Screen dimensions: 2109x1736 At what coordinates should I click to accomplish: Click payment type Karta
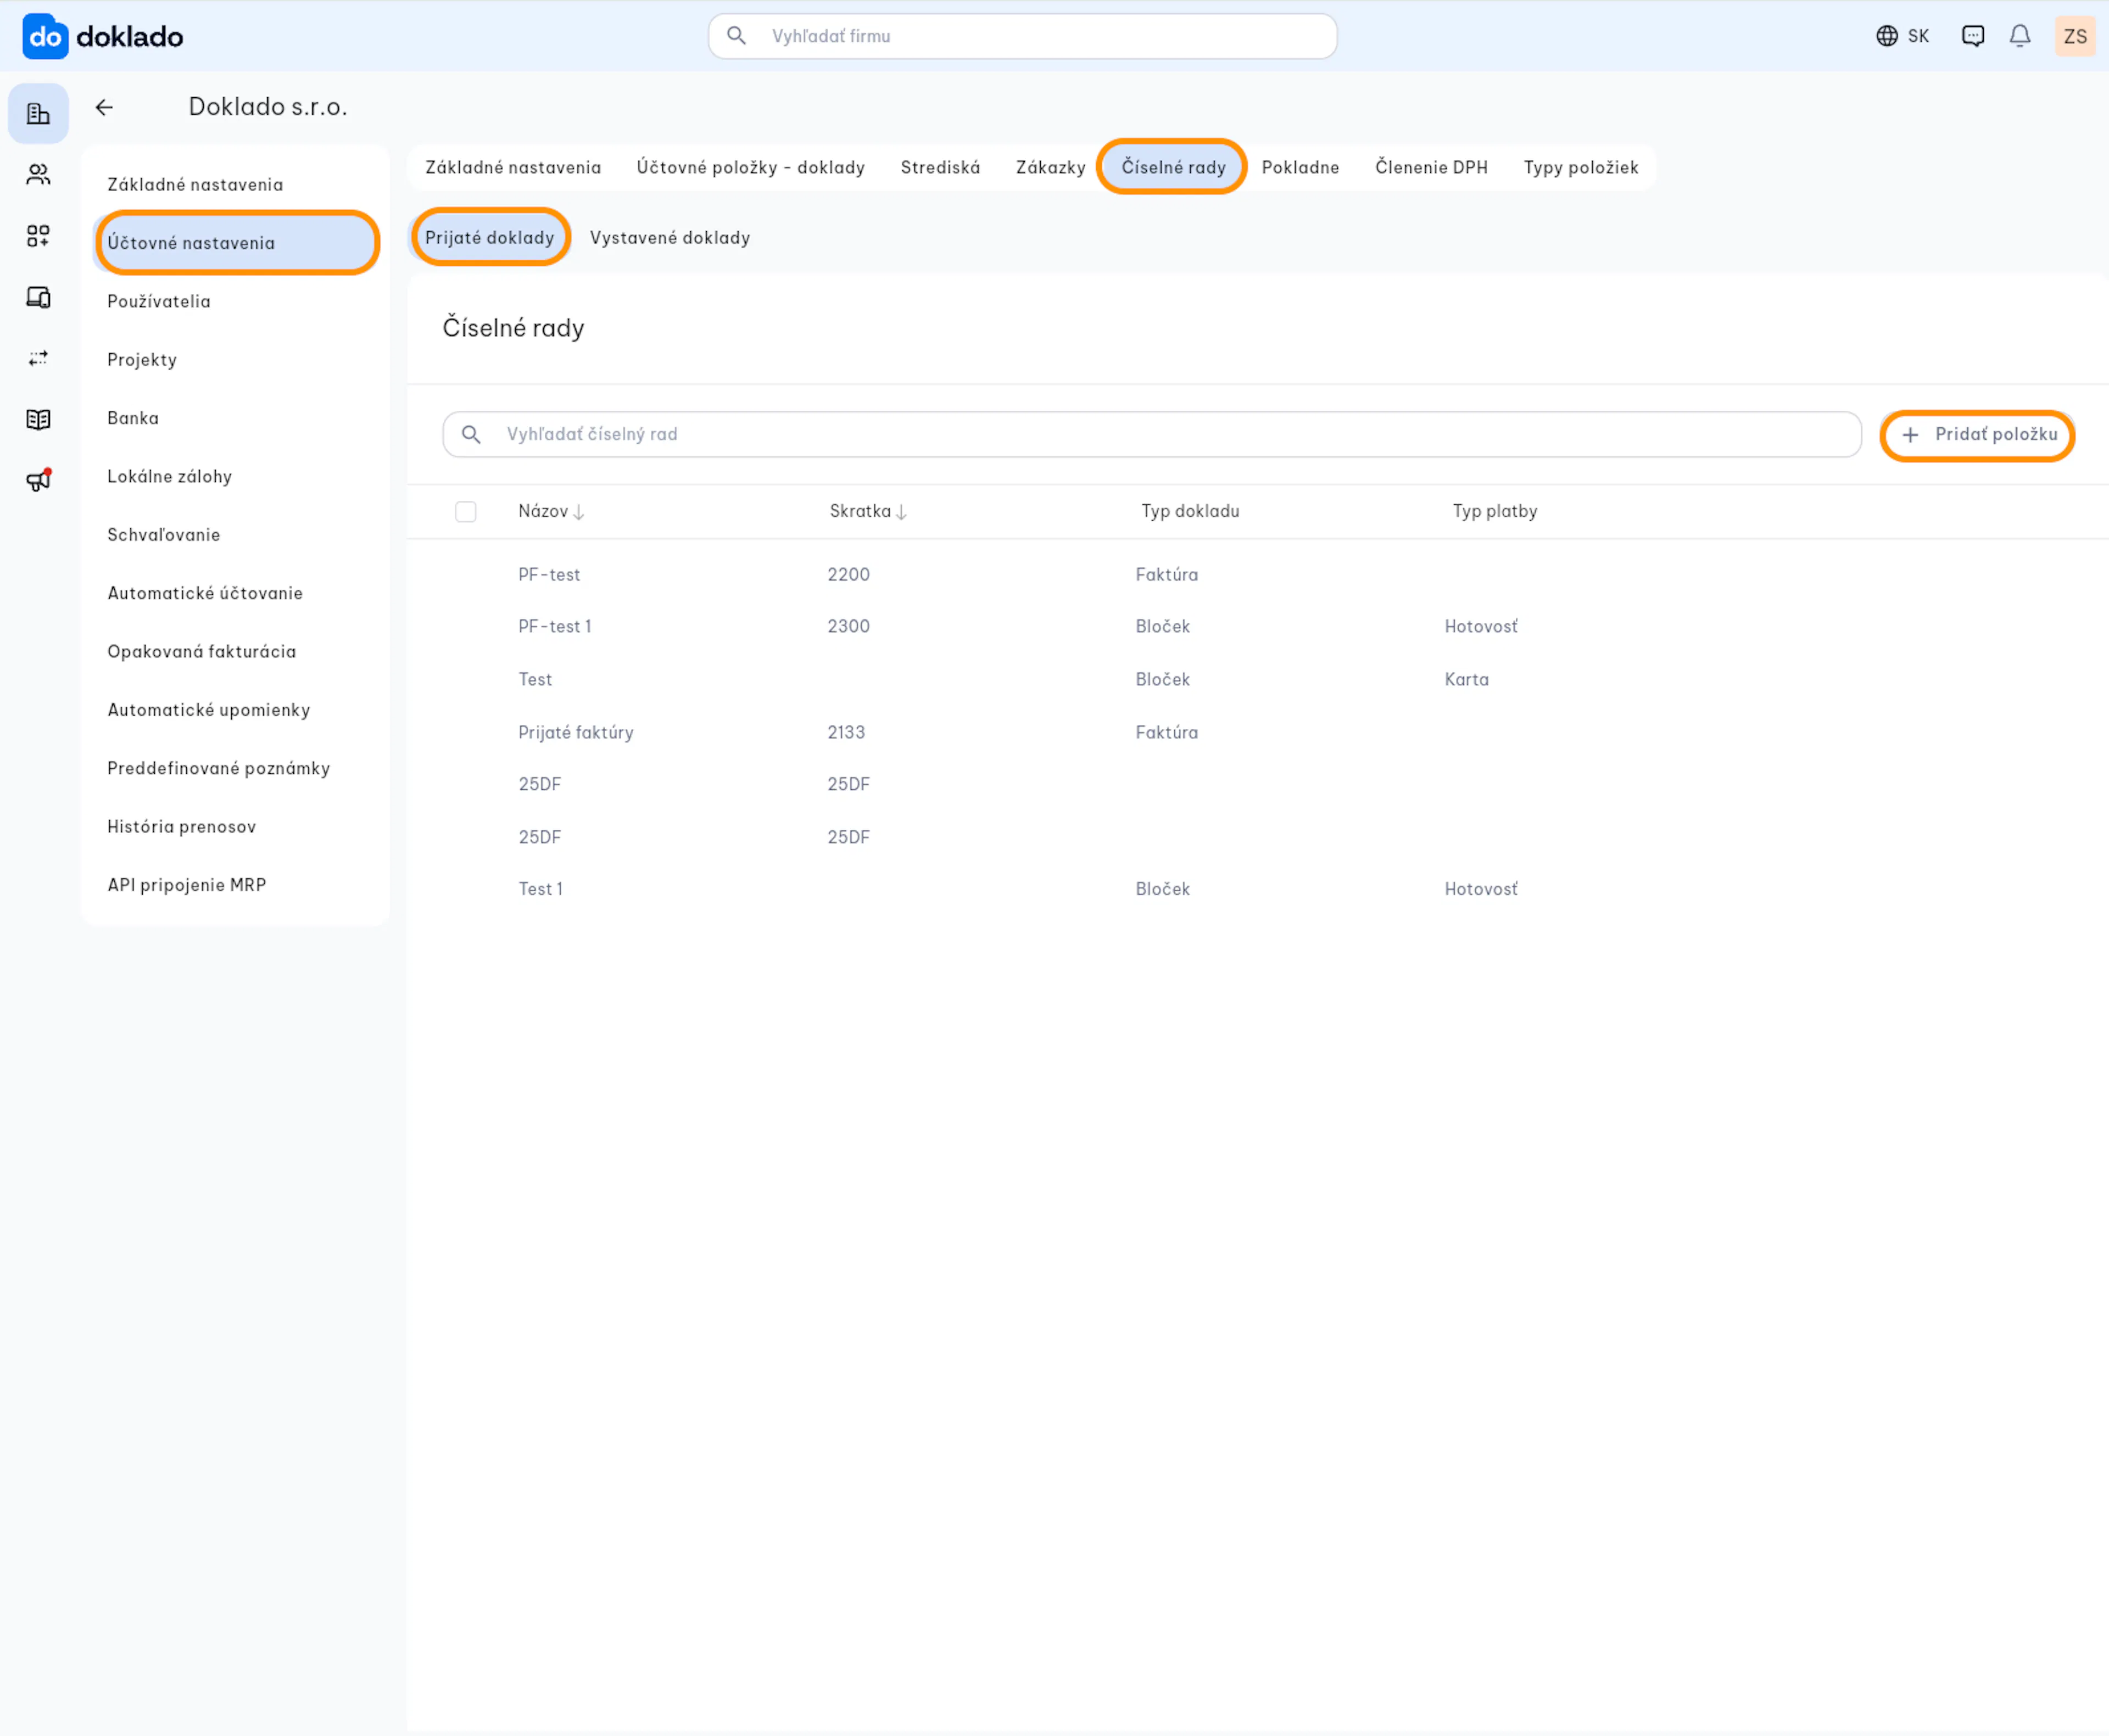(x=1467, y=680)
